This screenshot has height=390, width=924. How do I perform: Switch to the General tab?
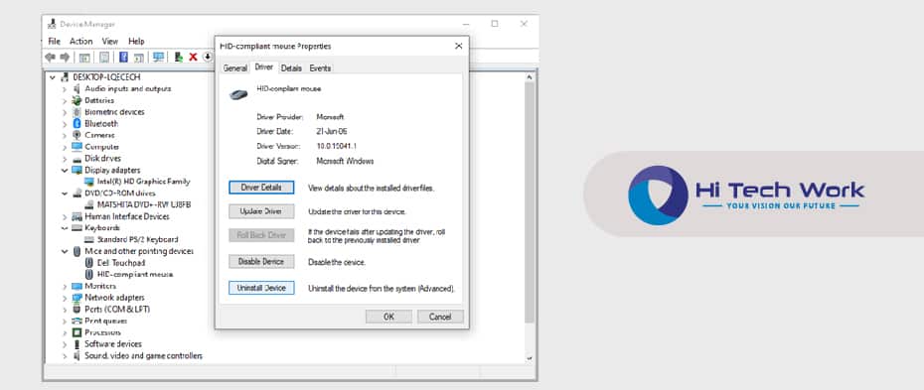(x=235, y=68)
